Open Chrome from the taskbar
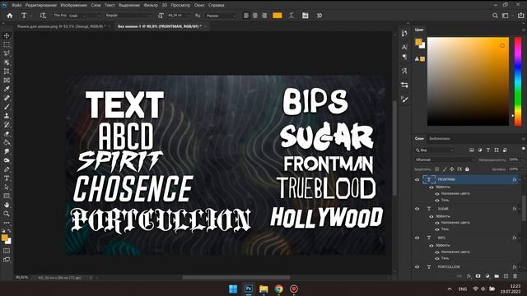 click(x=278, y=289)
